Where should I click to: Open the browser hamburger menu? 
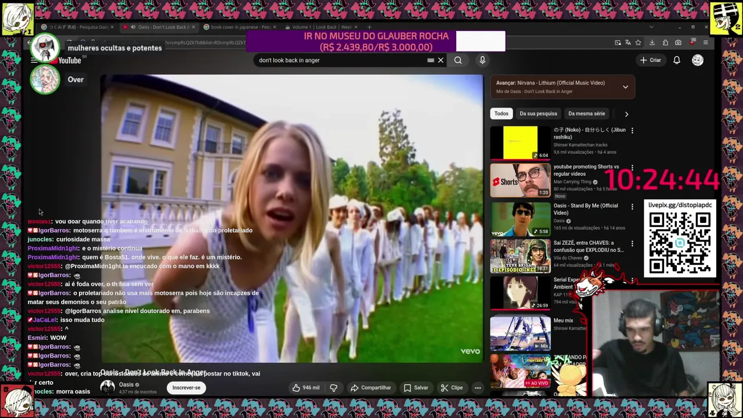point(705,42)
